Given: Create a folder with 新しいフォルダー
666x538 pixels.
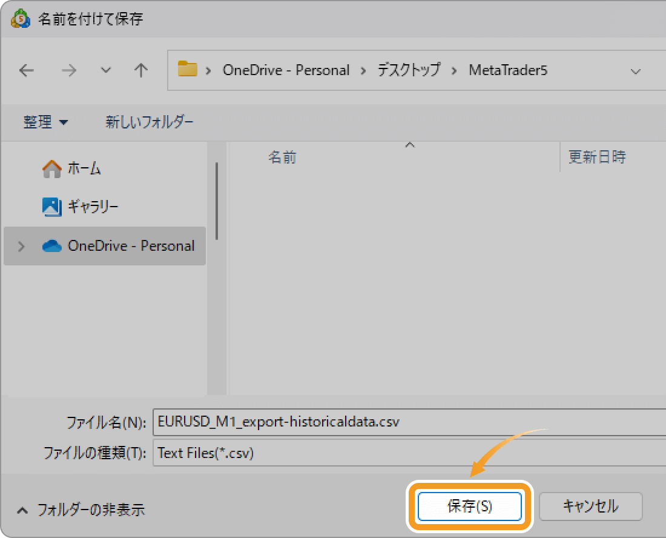Looking at the screenshot, I should (150, 122).
